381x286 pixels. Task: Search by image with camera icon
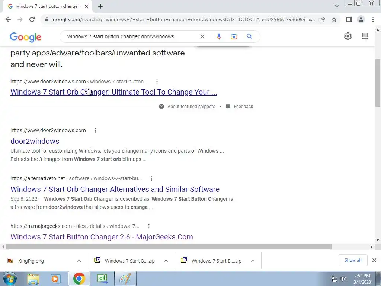234,36
